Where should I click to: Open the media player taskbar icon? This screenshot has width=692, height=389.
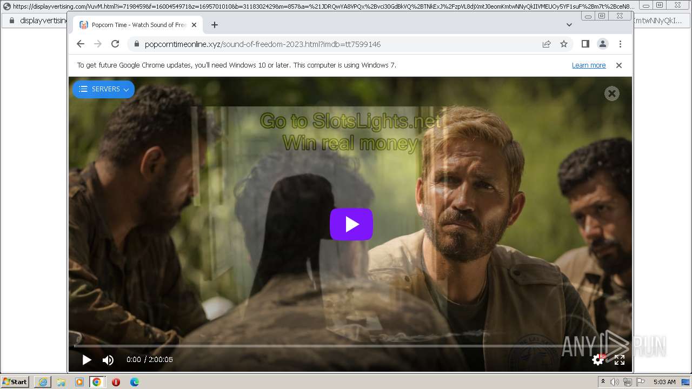[x=79, y=382]
